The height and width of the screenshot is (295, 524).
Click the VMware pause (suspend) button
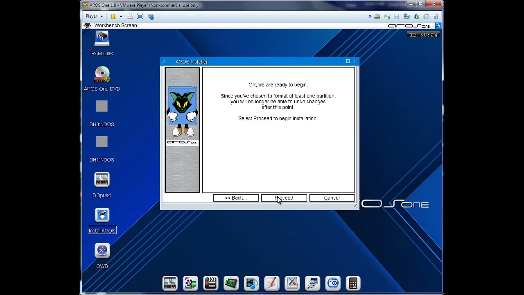coord(114,16)
